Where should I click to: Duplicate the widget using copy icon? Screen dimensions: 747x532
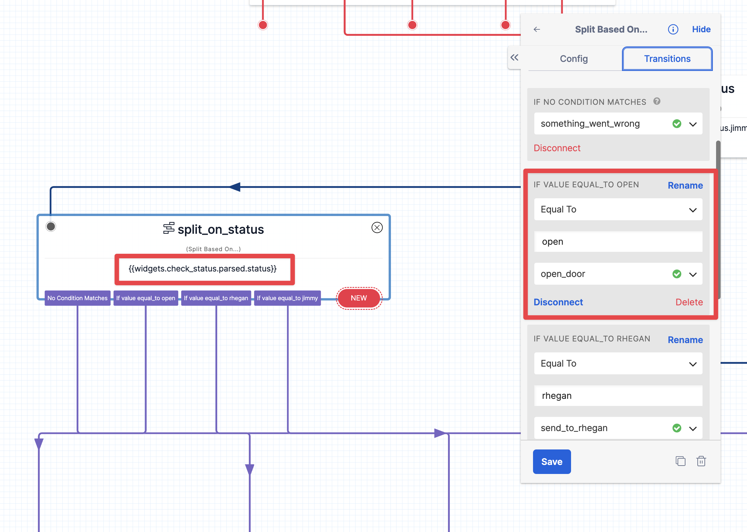[680, 461]
